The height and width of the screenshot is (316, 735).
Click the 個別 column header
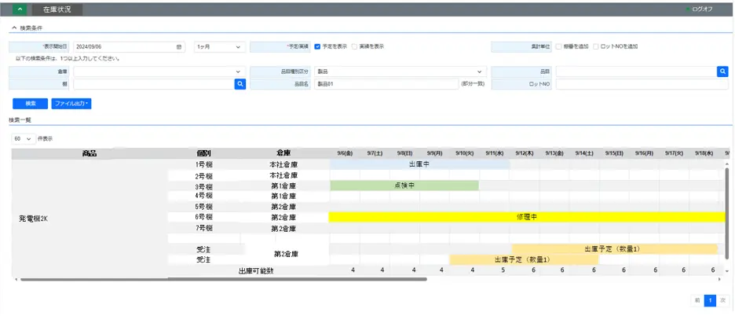[204, 153]
